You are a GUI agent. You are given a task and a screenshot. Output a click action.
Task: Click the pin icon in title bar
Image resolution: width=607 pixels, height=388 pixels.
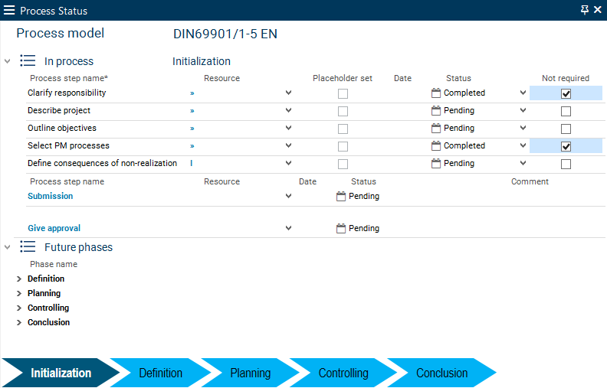[585, 10]
